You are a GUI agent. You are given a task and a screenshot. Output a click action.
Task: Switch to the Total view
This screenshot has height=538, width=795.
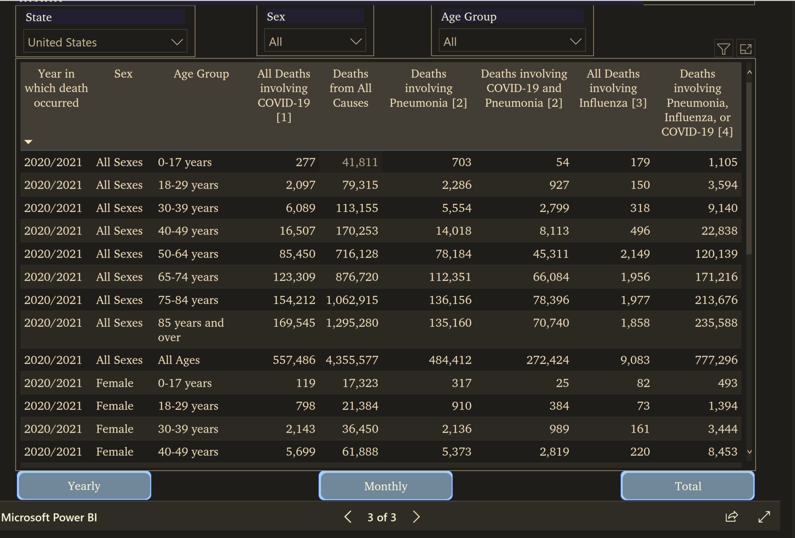coord(688,486)
